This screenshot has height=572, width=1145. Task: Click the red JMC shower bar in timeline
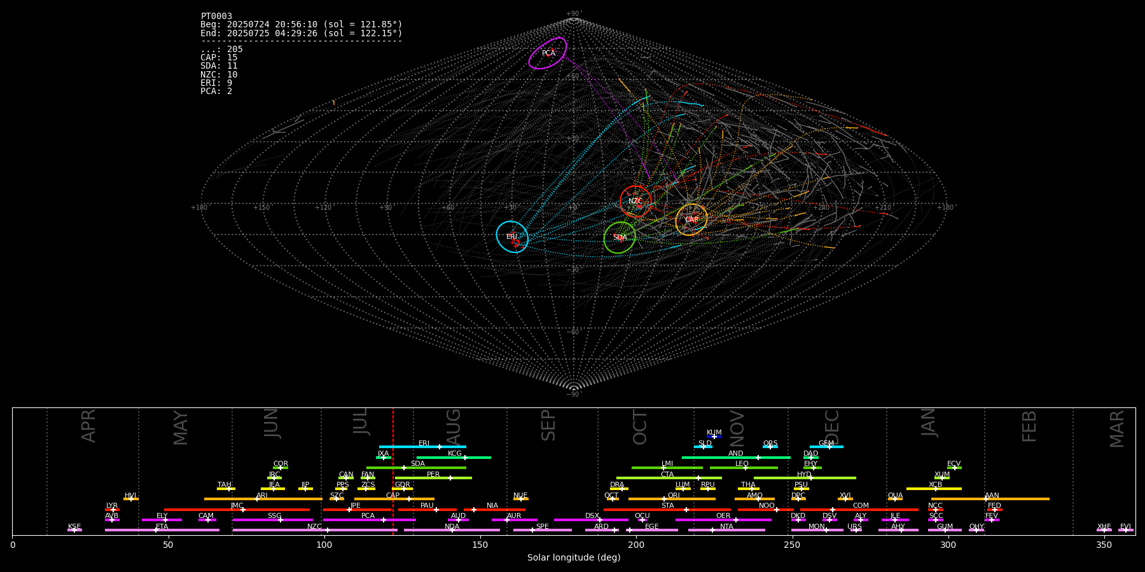(237, 509)
